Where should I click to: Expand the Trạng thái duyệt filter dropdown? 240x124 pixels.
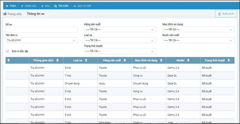120,51
